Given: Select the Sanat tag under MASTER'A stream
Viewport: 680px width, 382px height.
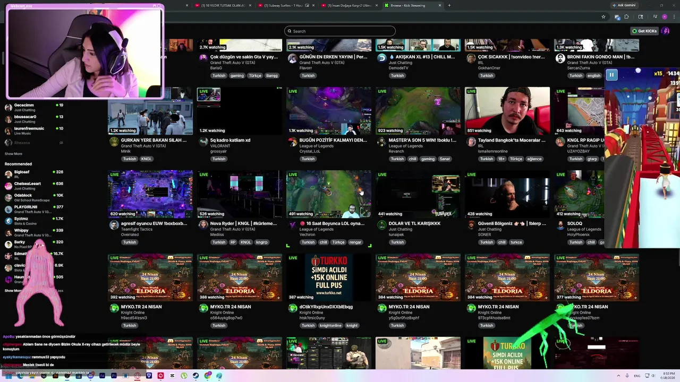Looking at the screenshot, I should (x=445, y=159).
